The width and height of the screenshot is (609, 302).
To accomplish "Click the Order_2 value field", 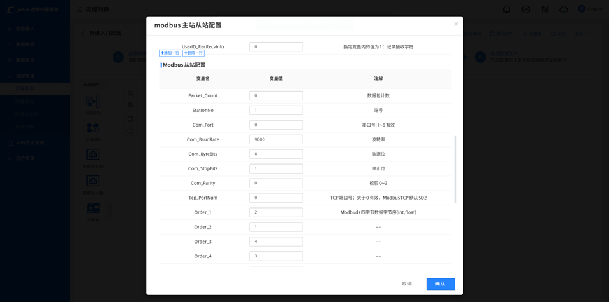I will coord(276,227).
